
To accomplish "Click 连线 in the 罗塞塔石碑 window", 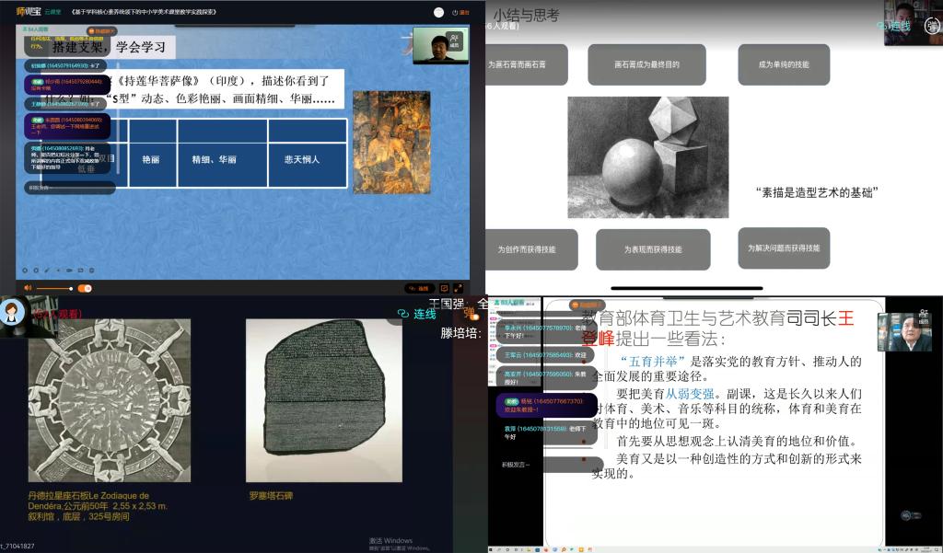I will point(417,314).
